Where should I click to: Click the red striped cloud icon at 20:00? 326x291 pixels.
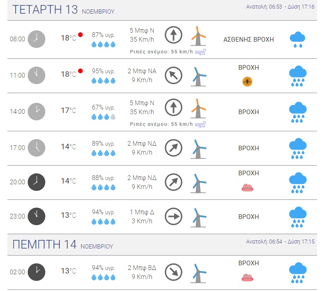(x=248, y=187)
